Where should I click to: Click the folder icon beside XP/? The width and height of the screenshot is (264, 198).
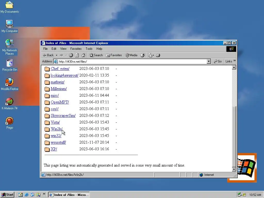click(47, 149)
